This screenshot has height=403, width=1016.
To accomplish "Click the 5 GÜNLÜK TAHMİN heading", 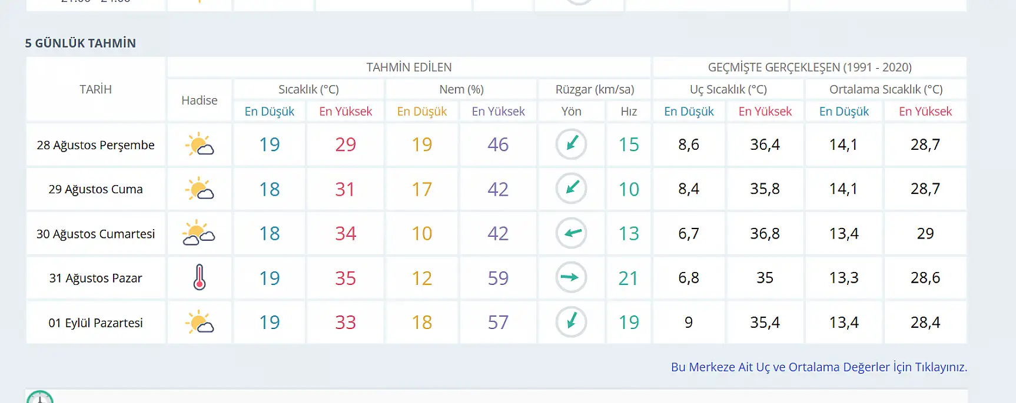I will 81,43.
